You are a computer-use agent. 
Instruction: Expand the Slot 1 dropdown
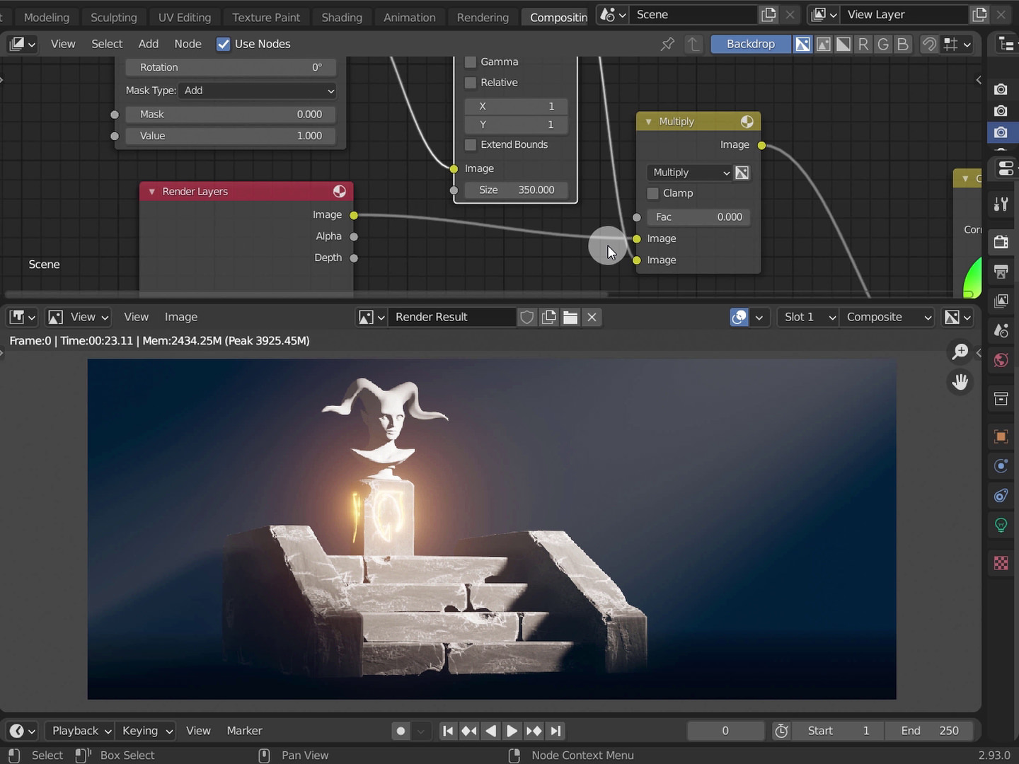pyautogui.click(x=809, y=317)
